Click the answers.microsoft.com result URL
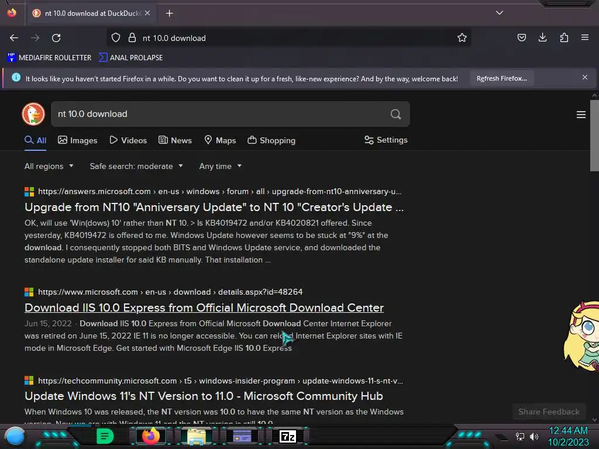The width and height of the screenshot is (599, 449). click(220, 191)
